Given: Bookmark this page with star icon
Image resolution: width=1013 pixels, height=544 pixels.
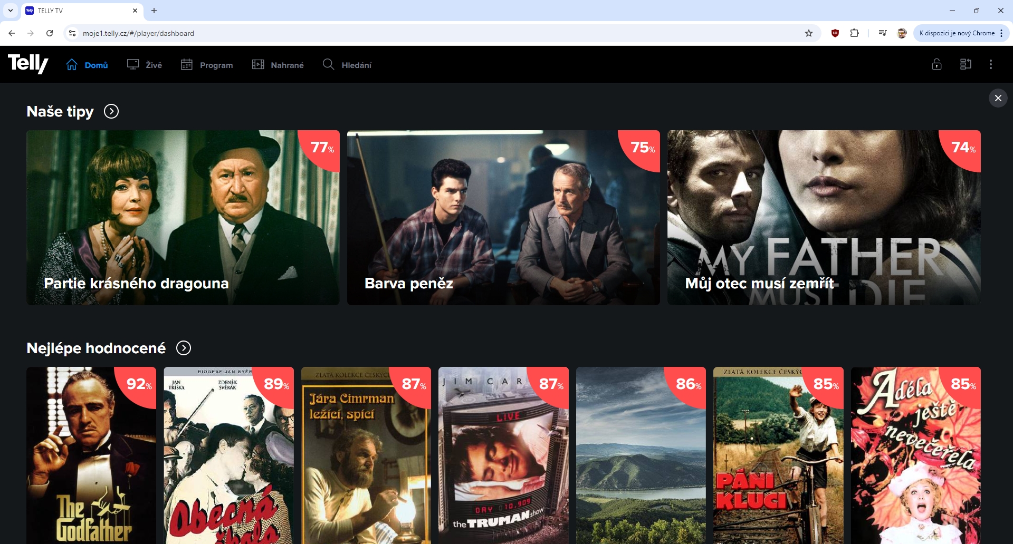Looking at the screenshot, I should (808, 33).
